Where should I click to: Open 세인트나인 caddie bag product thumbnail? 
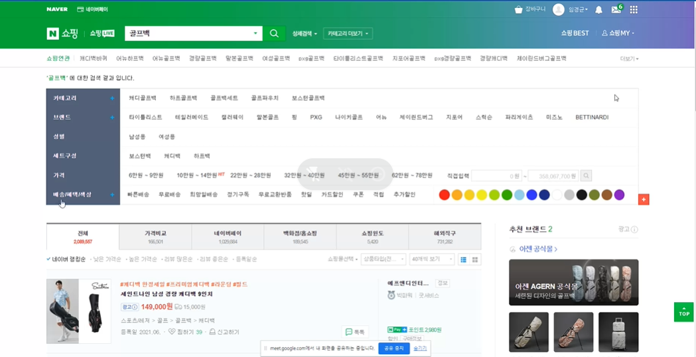pos(78,311)
